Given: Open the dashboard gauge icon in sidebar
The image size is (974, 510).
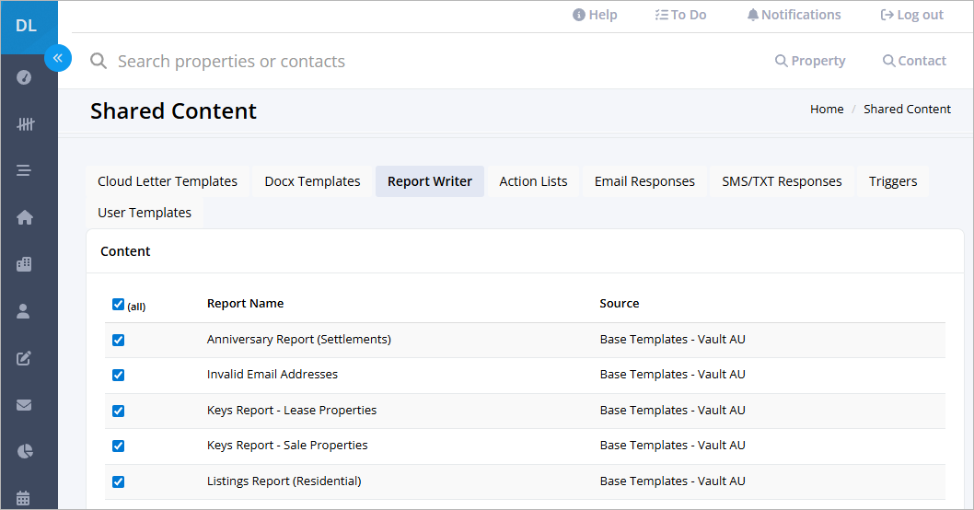Looking at the screenshot, I should 24,77.
